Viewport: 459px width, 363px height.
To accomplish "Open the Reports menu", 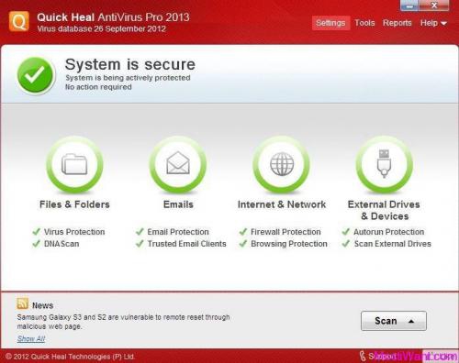I will [397, 23].
